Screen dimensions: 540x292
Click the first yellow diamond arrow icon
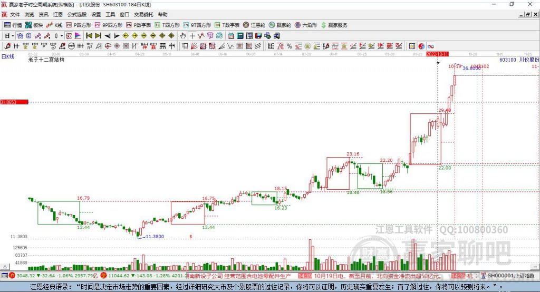click(x=126, y=36)
